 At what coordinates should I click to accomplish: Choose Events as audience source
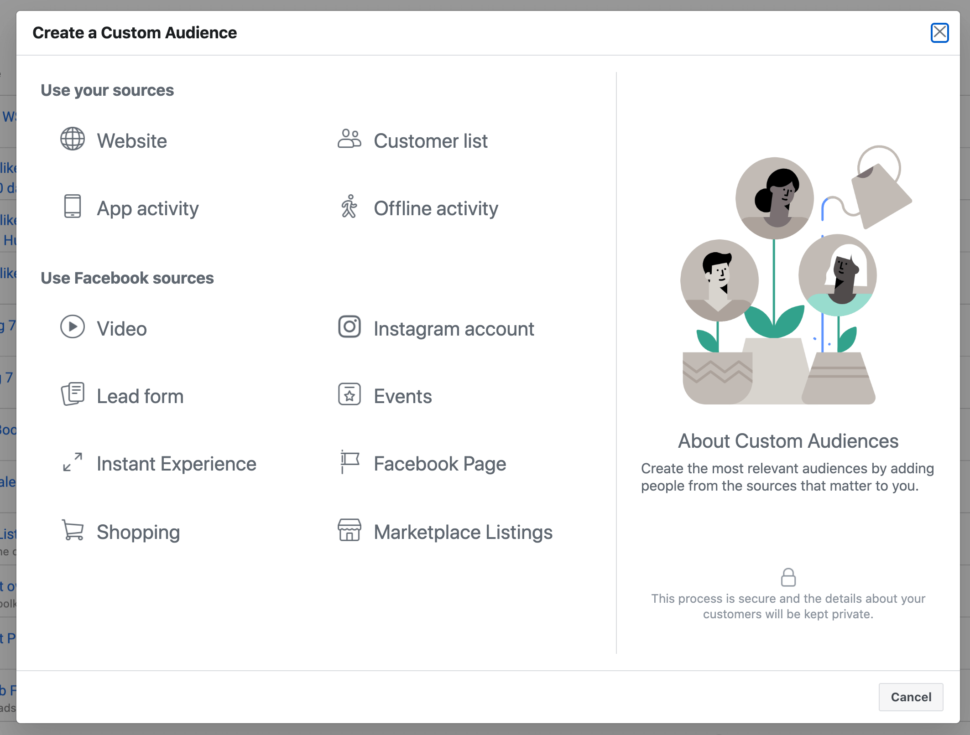click(x=385, y=396)
